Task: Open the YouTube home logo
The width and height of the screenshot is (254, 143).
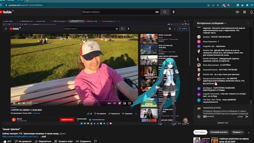Action: 6,12
